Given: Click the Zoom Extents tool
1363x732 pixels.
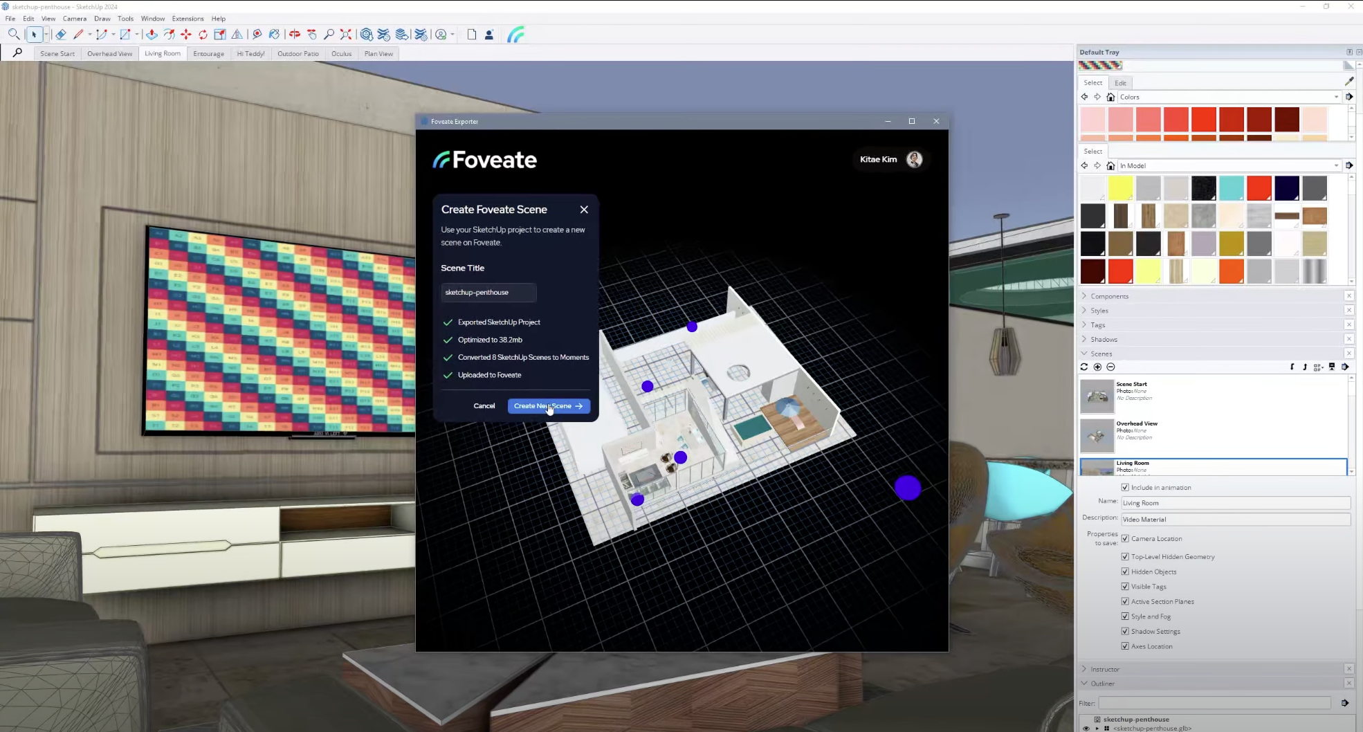Looking at the screenshot, I should point(346,35).
